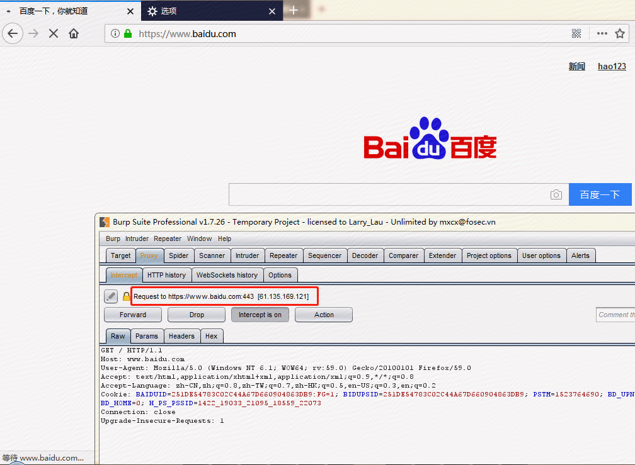
Task: Click the gear icon on the 选项 tab
Action: (x=152, y=11)
